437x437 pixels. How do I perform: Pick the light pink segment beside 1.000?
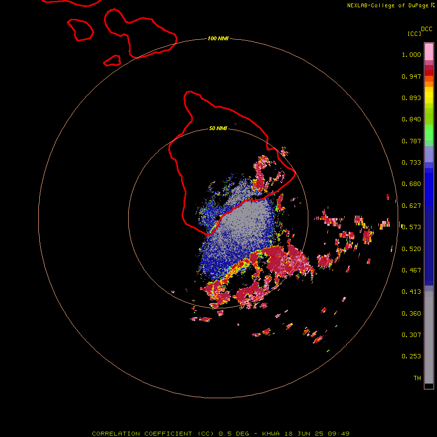(x=429, y=52)
